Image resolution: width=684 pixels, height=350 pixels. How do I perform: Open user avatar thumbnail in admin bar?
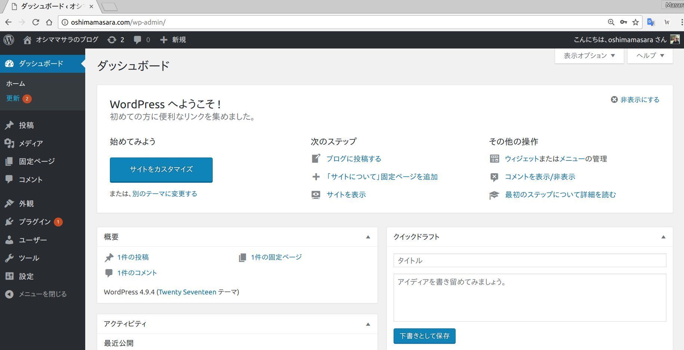click(x=675, y=39)
